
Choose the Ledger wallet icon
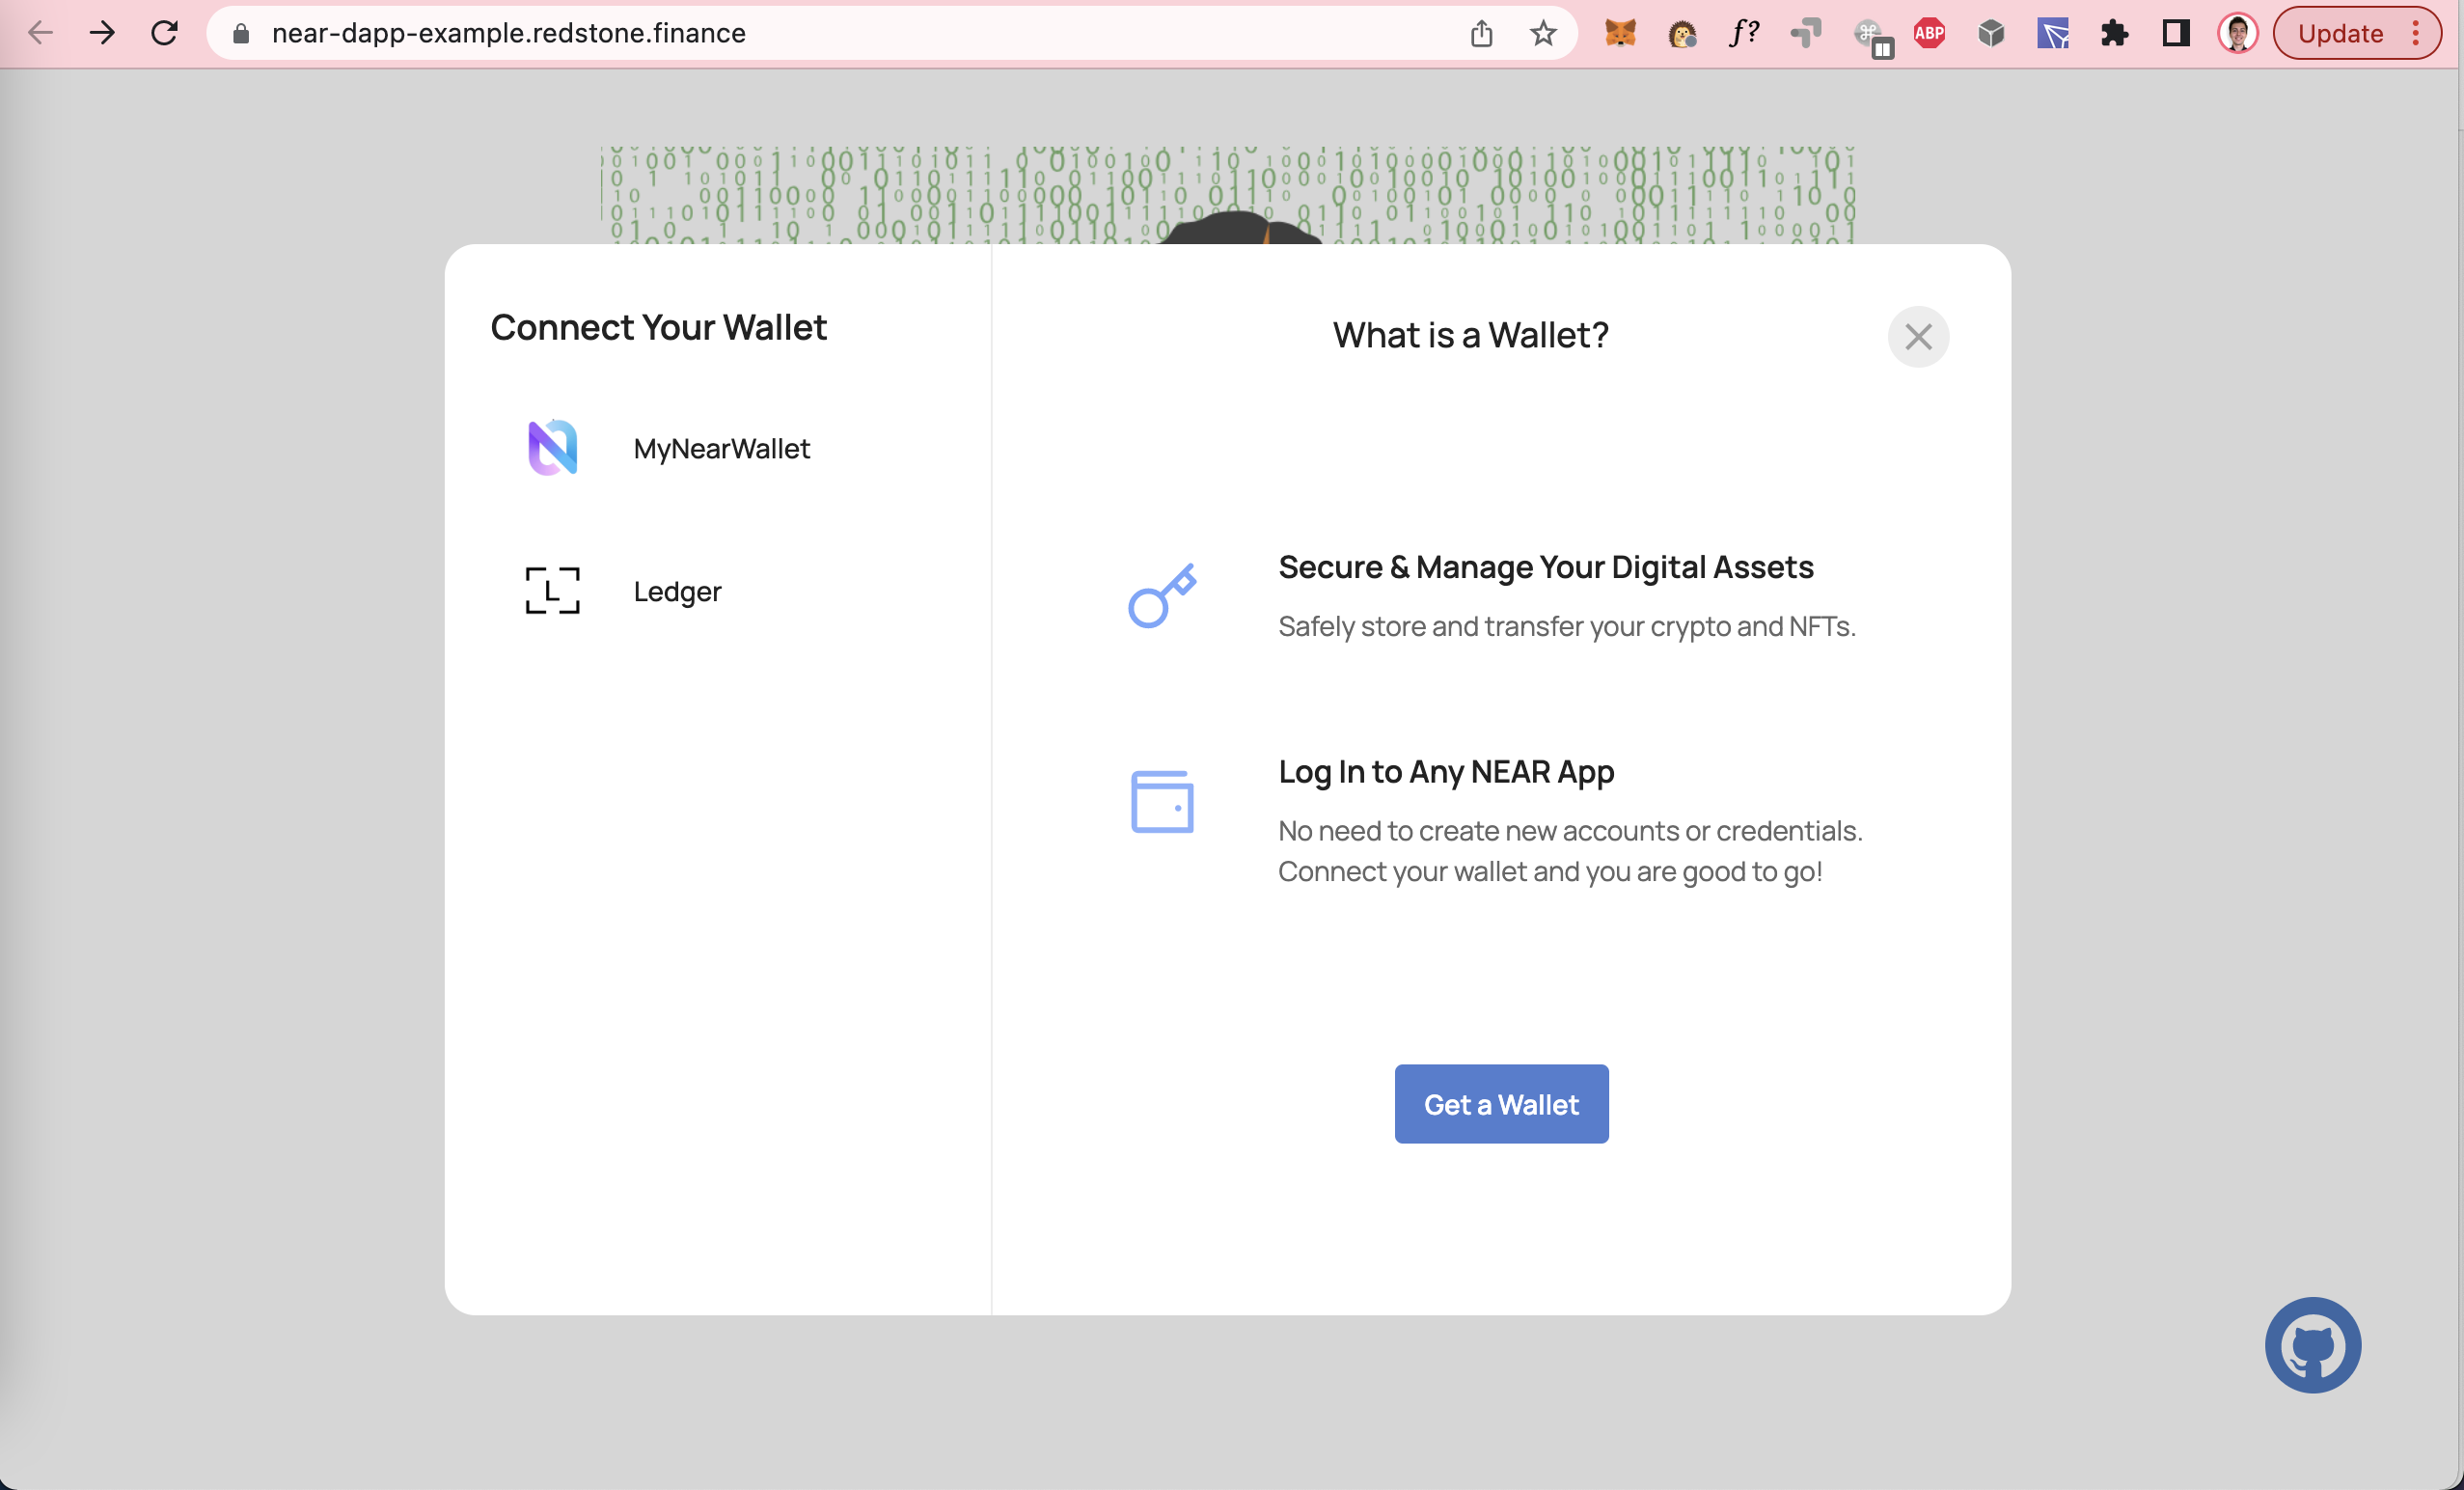(x=552, y=591)
